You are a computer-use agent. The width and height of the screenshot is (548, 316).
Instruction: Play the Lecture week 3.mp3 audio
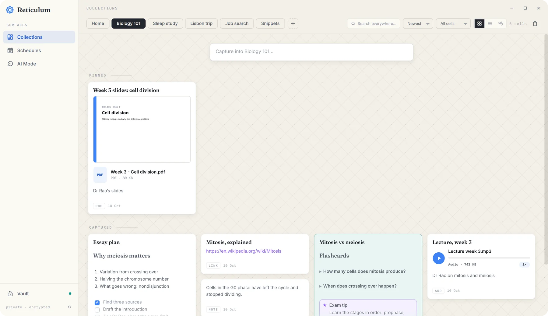click(439, 258)
